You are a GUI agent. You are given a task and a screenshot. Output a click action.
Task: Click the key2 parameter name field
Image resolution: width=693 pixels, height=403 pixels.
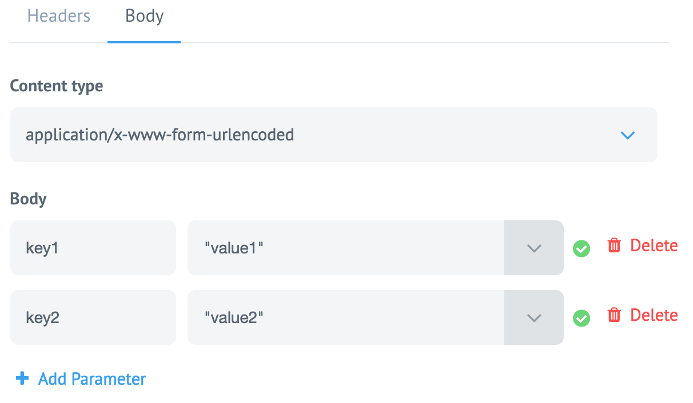[x=93, y=318]
